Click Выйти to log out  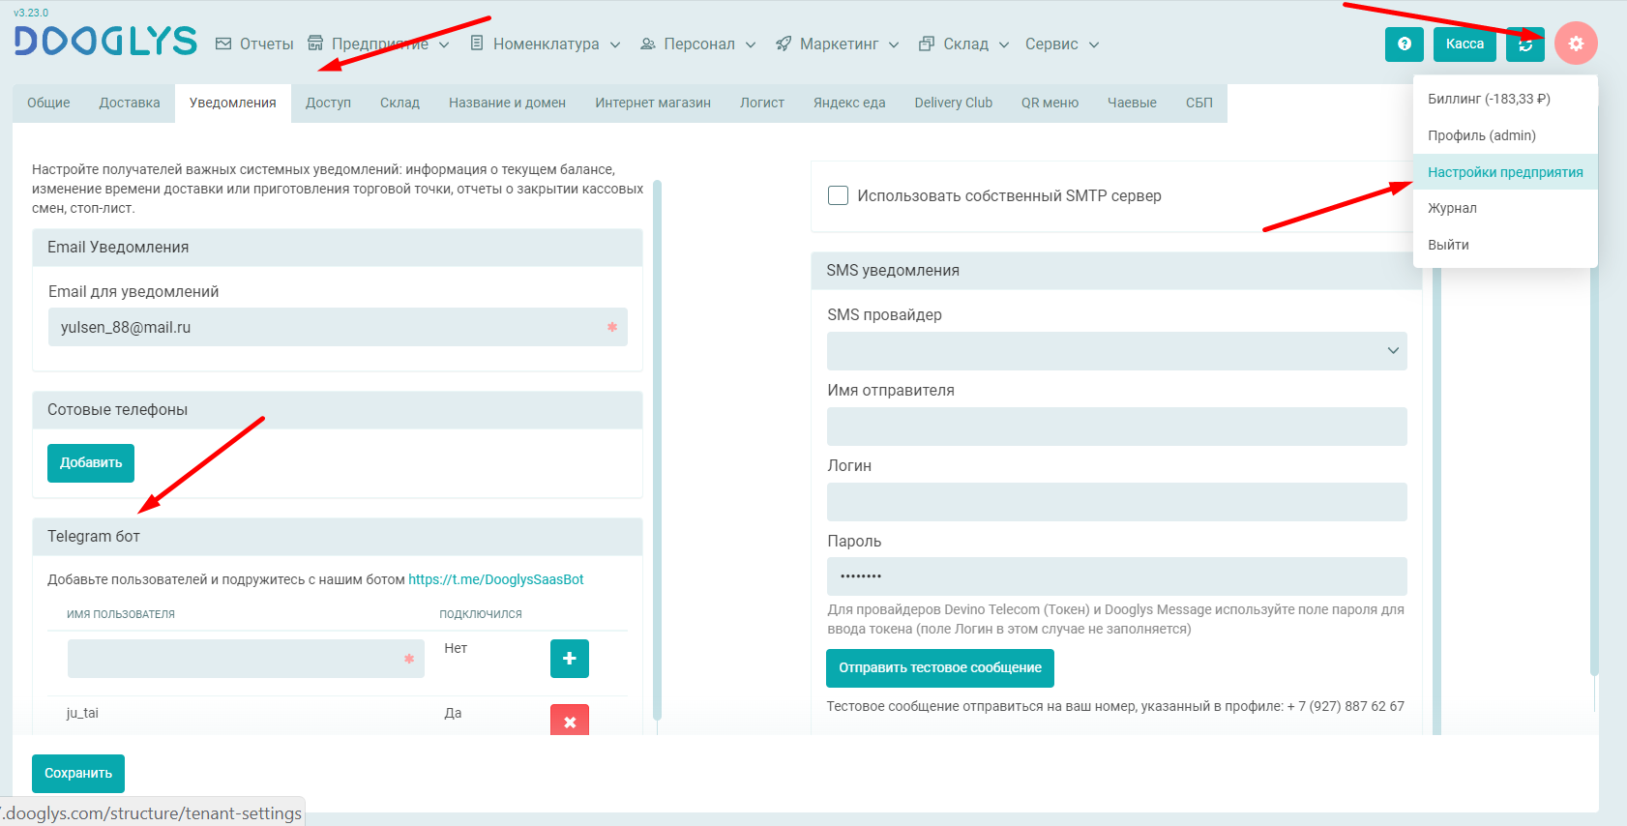(x=1505, y=245)
